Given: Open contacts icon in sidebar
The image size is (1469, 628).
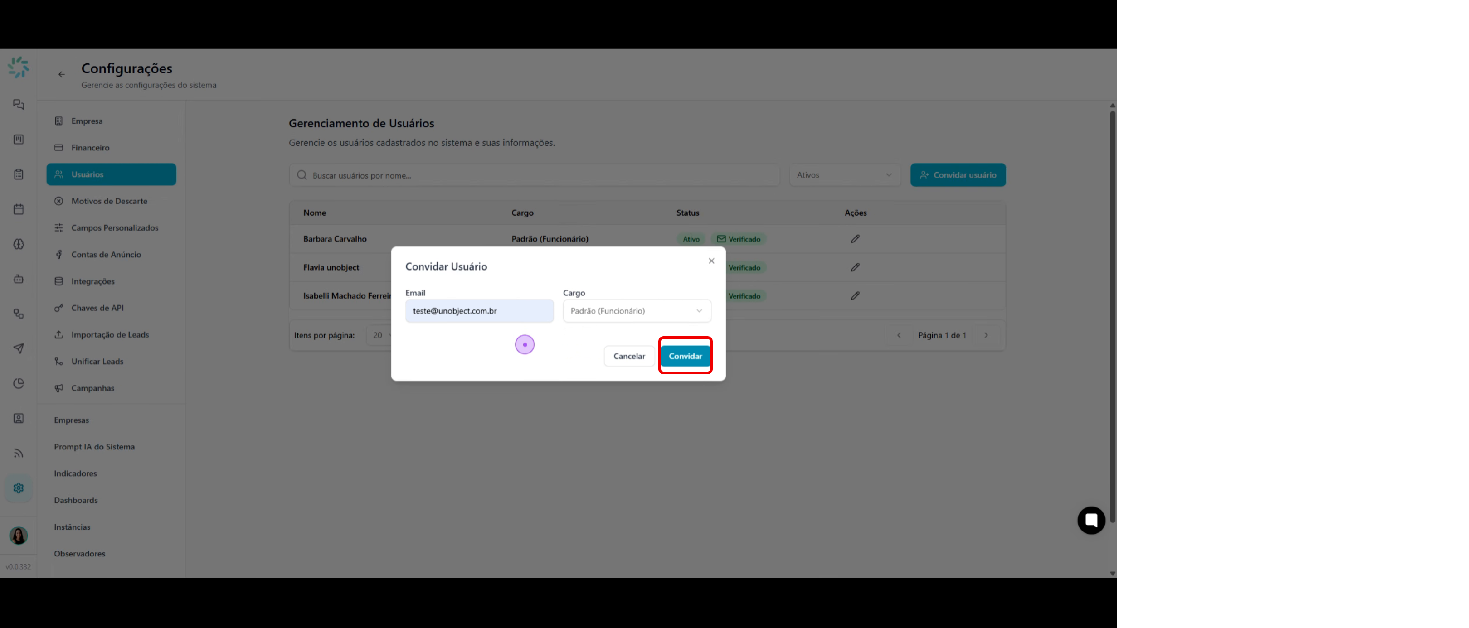Looking at the screenshot, I should tap(18, 418).
